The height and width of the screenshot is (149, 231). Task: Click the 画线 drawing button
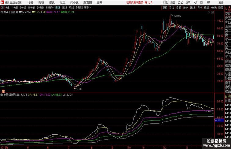point(193,8)
